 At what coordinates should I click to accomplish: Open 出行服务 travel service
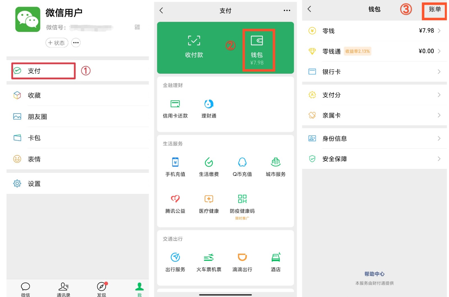pyautogui.click(x=175, y=263)
